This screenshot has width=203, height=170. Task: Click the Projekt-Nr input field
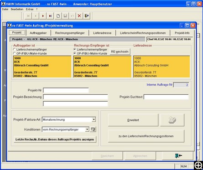(66, 90)
